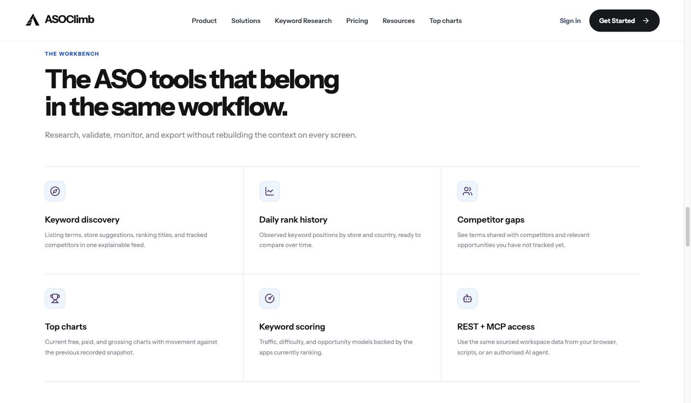Click the Top charts trophy icon
This screenshot has height=403, width=691.
(55, 298)
